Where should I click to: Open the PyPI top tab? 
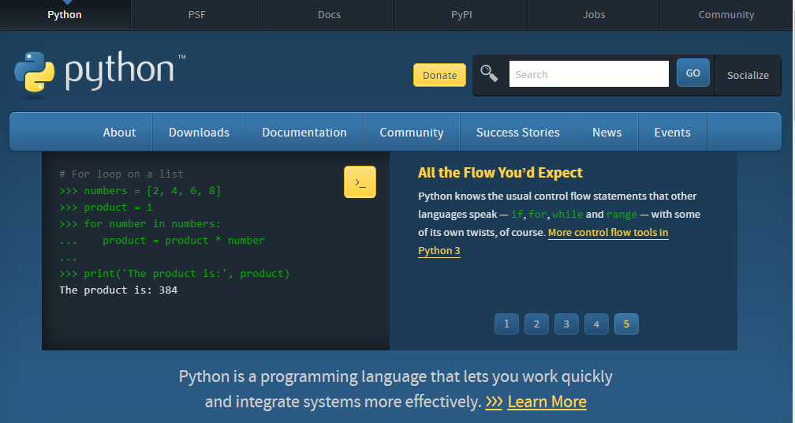(x=461, y=15)
